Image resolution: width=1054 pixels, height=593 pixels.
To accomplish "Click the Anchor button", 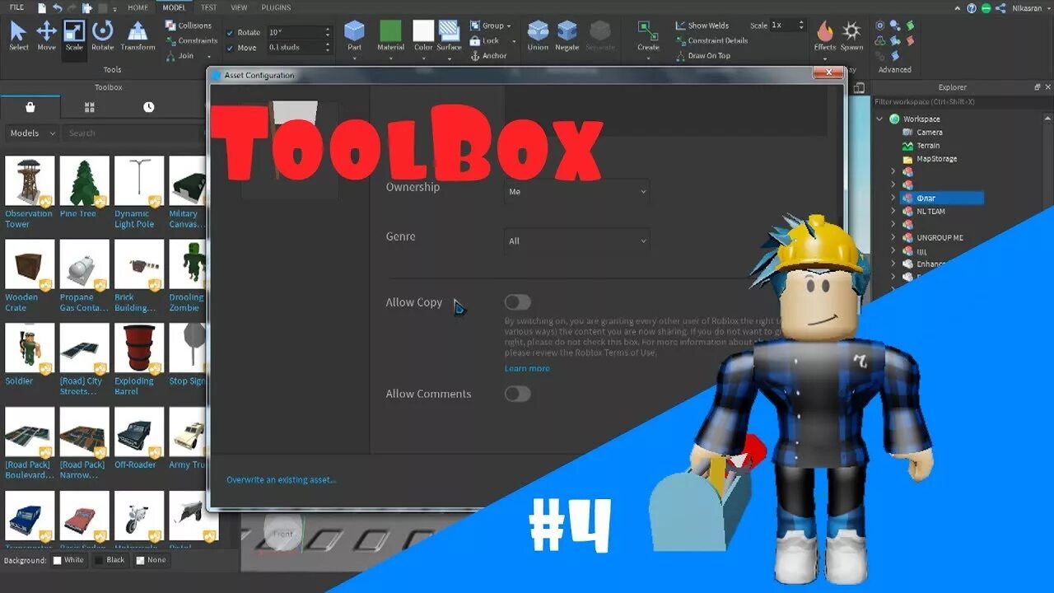I will [488, 56].
